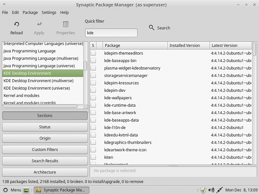
Task: Mark the kde-baseapps-bin checkbox
Action: pyautogui.click(x=93, y=61)
